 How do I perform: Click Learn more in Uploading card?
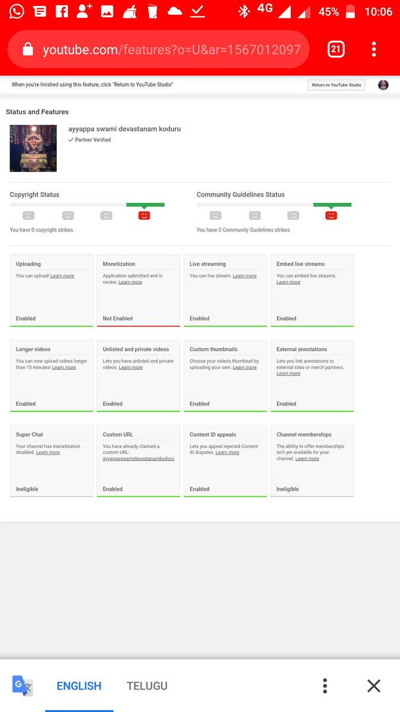62,276
